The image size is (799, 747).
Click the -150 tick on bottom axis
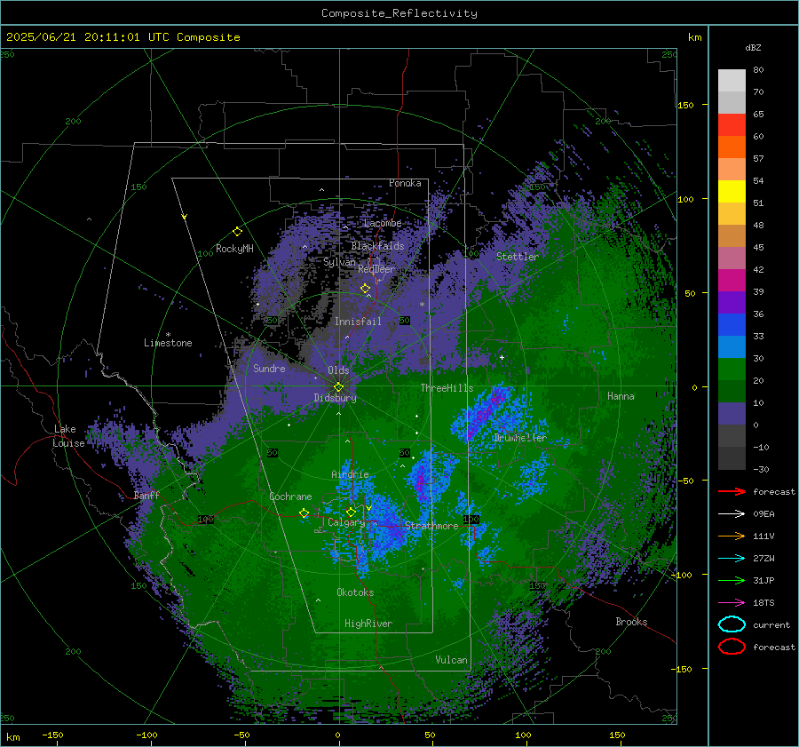[52, 735]
